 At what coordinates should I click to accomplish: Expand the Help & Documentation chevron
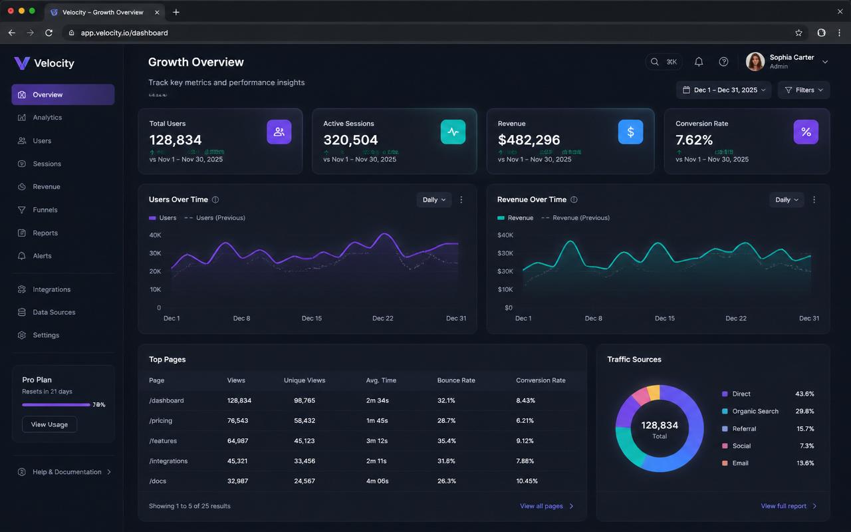tap(109, 472)
